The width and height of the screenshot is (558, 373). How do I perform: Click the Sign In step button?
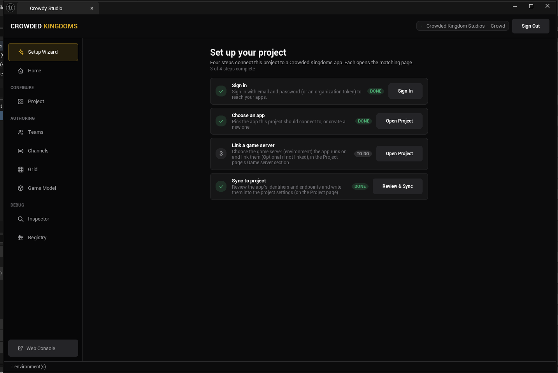(x=405, y=91)
